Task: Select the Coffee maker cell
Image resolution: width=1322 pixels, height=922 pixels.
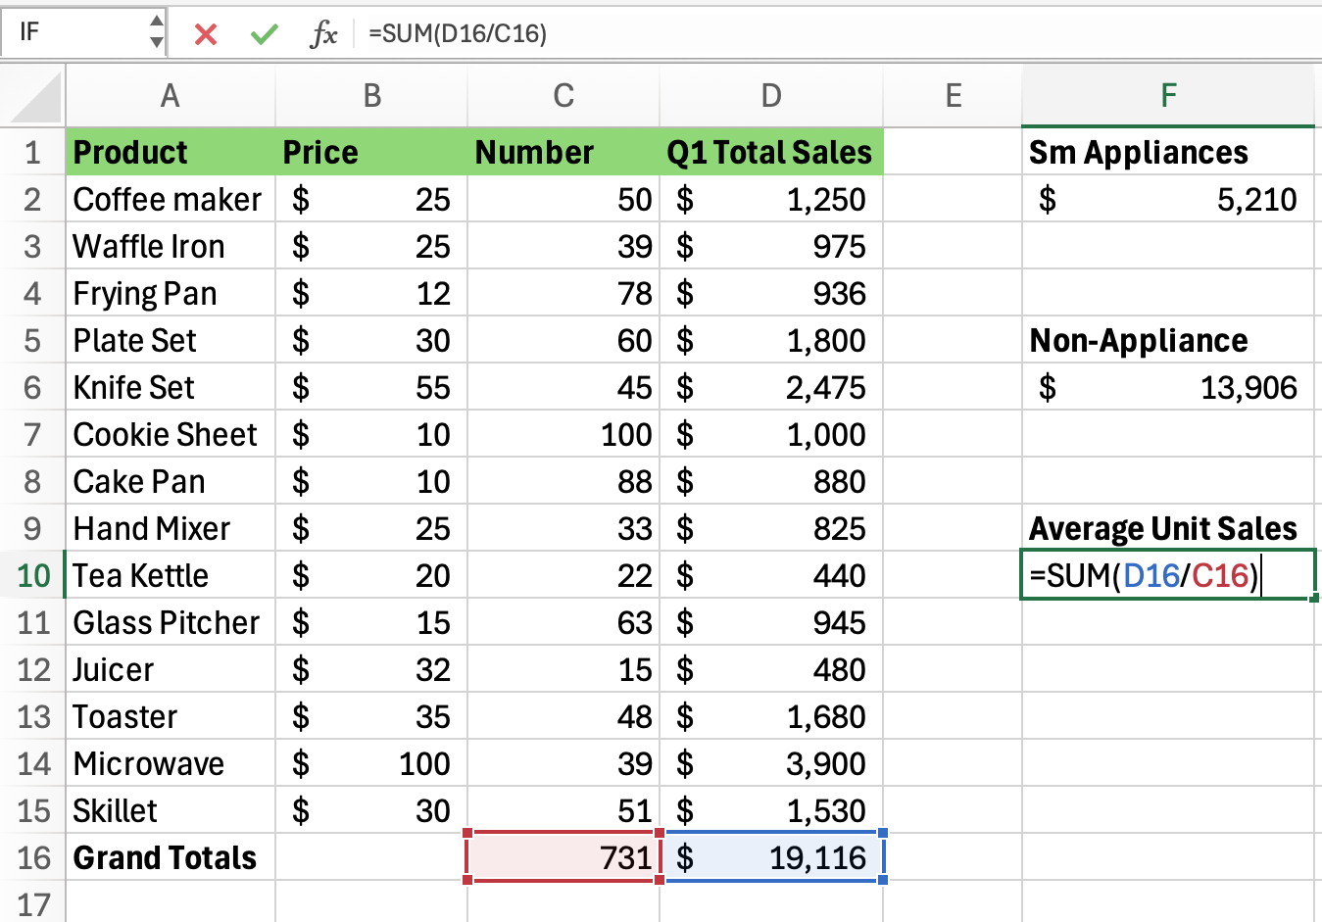Action: [171, 199]
